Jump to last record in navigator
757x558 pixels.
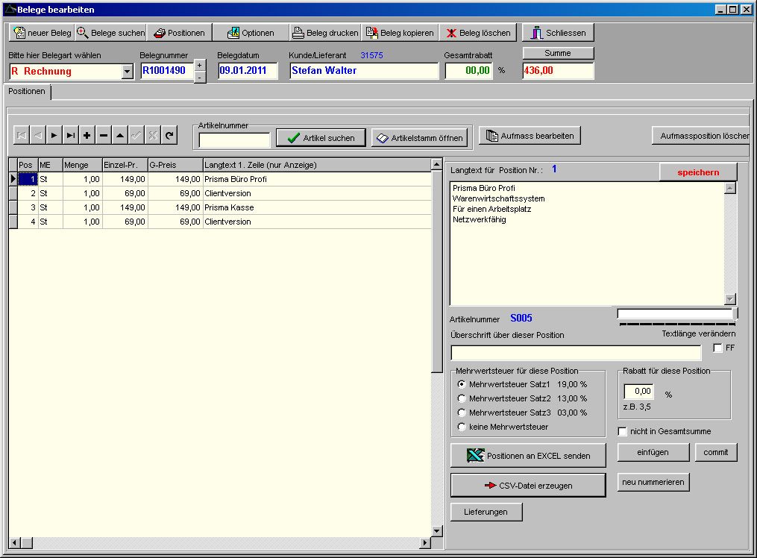coord(71,135)
